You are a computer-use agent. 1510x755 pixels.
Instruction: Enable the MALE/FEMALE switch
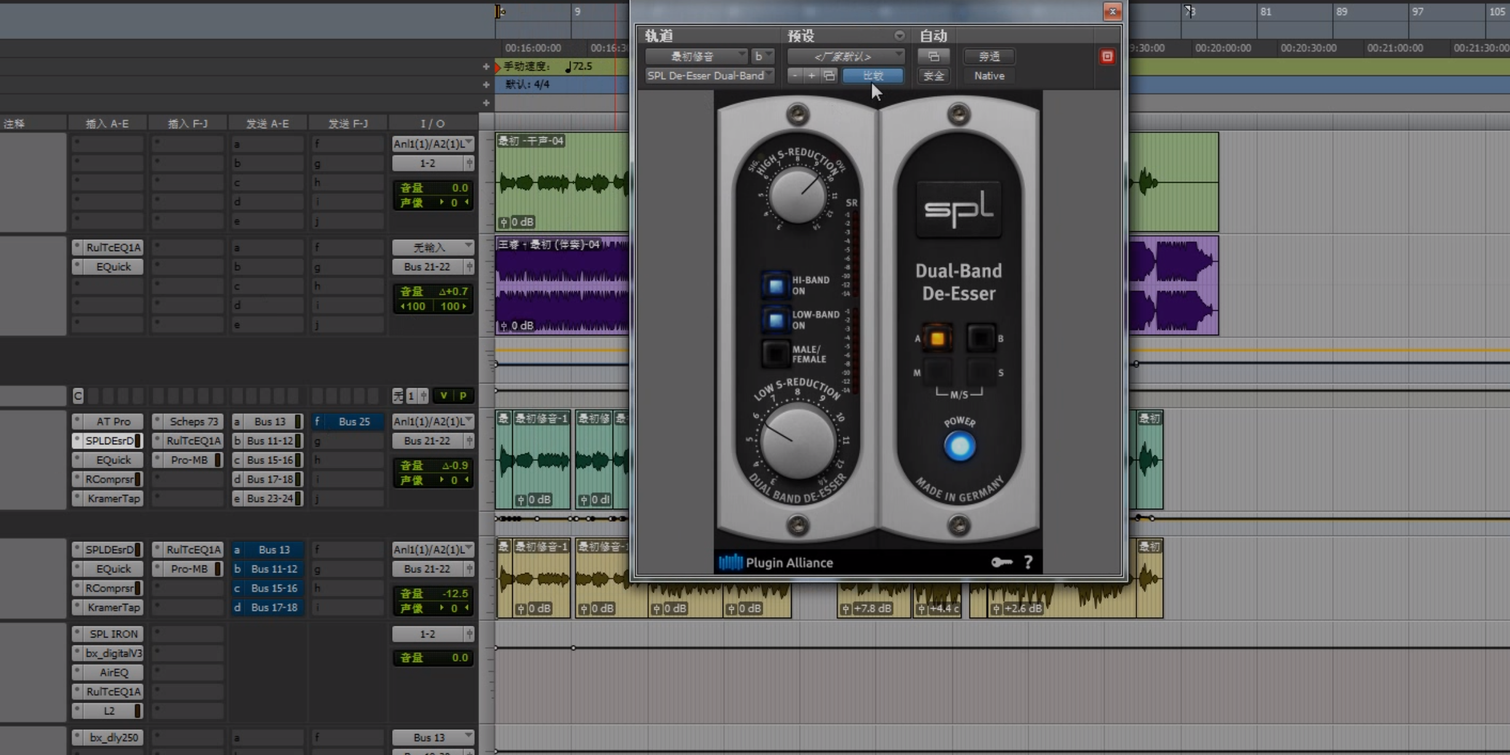[776, 354]
